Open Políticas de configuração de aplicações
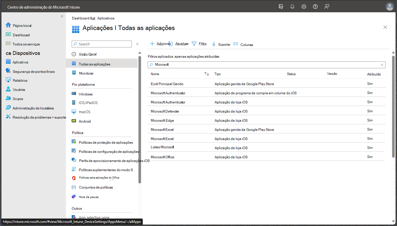This screenshot has width=397, height=226. (109, 151)
